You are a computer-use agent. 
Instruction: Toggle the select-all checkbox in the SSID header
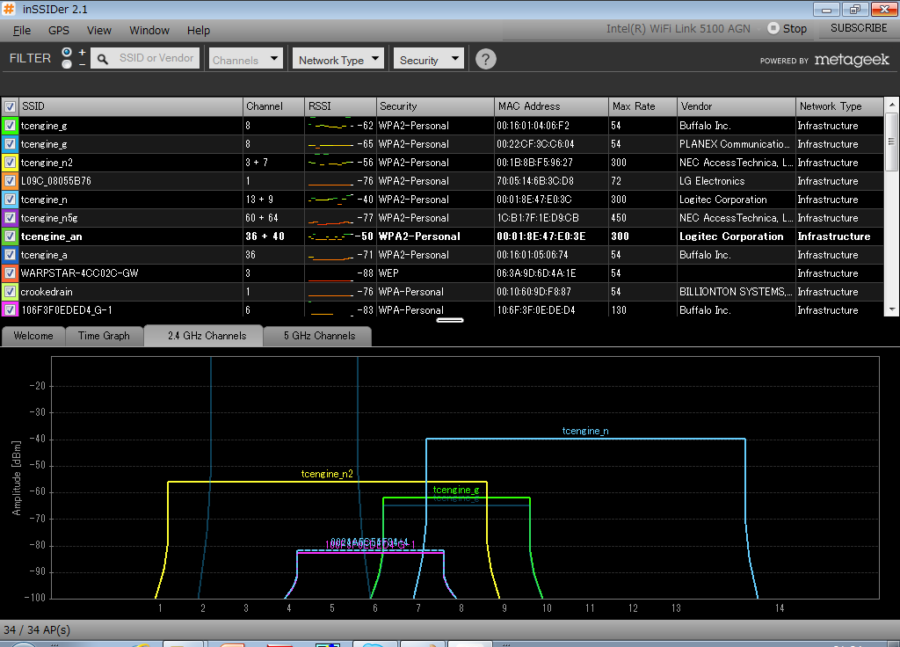pos(10,106)
